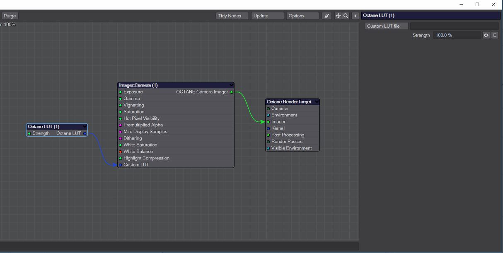
Task: Collapse the Octane LUT (1) node arrow
Action: 85,127
